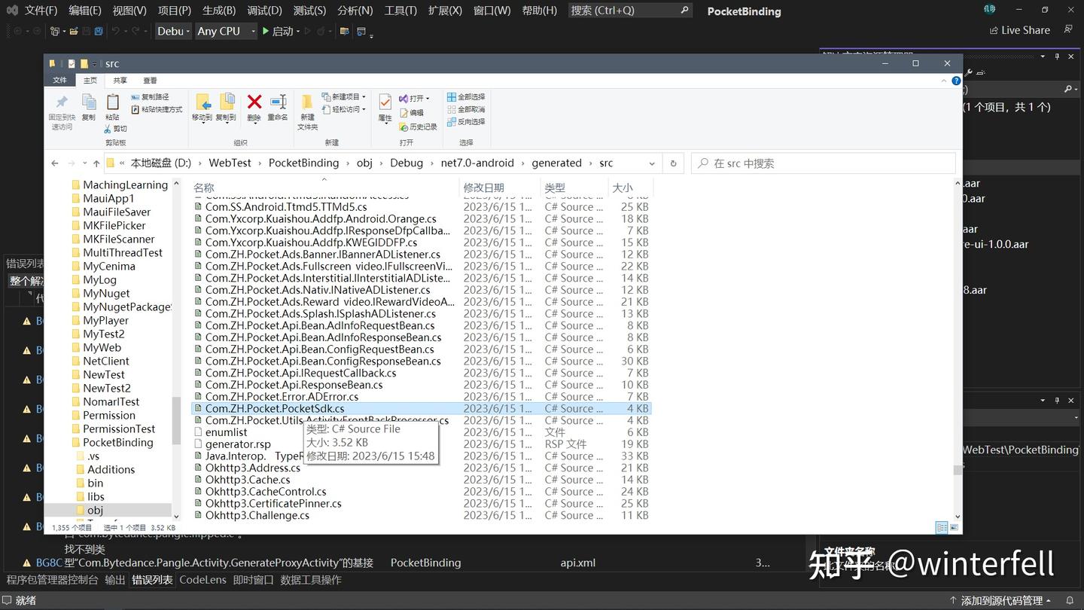Select the Additions folder in tree

coord(111,469)
